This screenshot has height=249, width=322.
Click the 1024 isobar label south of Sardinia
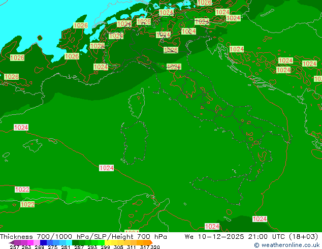tap(106, 168)
